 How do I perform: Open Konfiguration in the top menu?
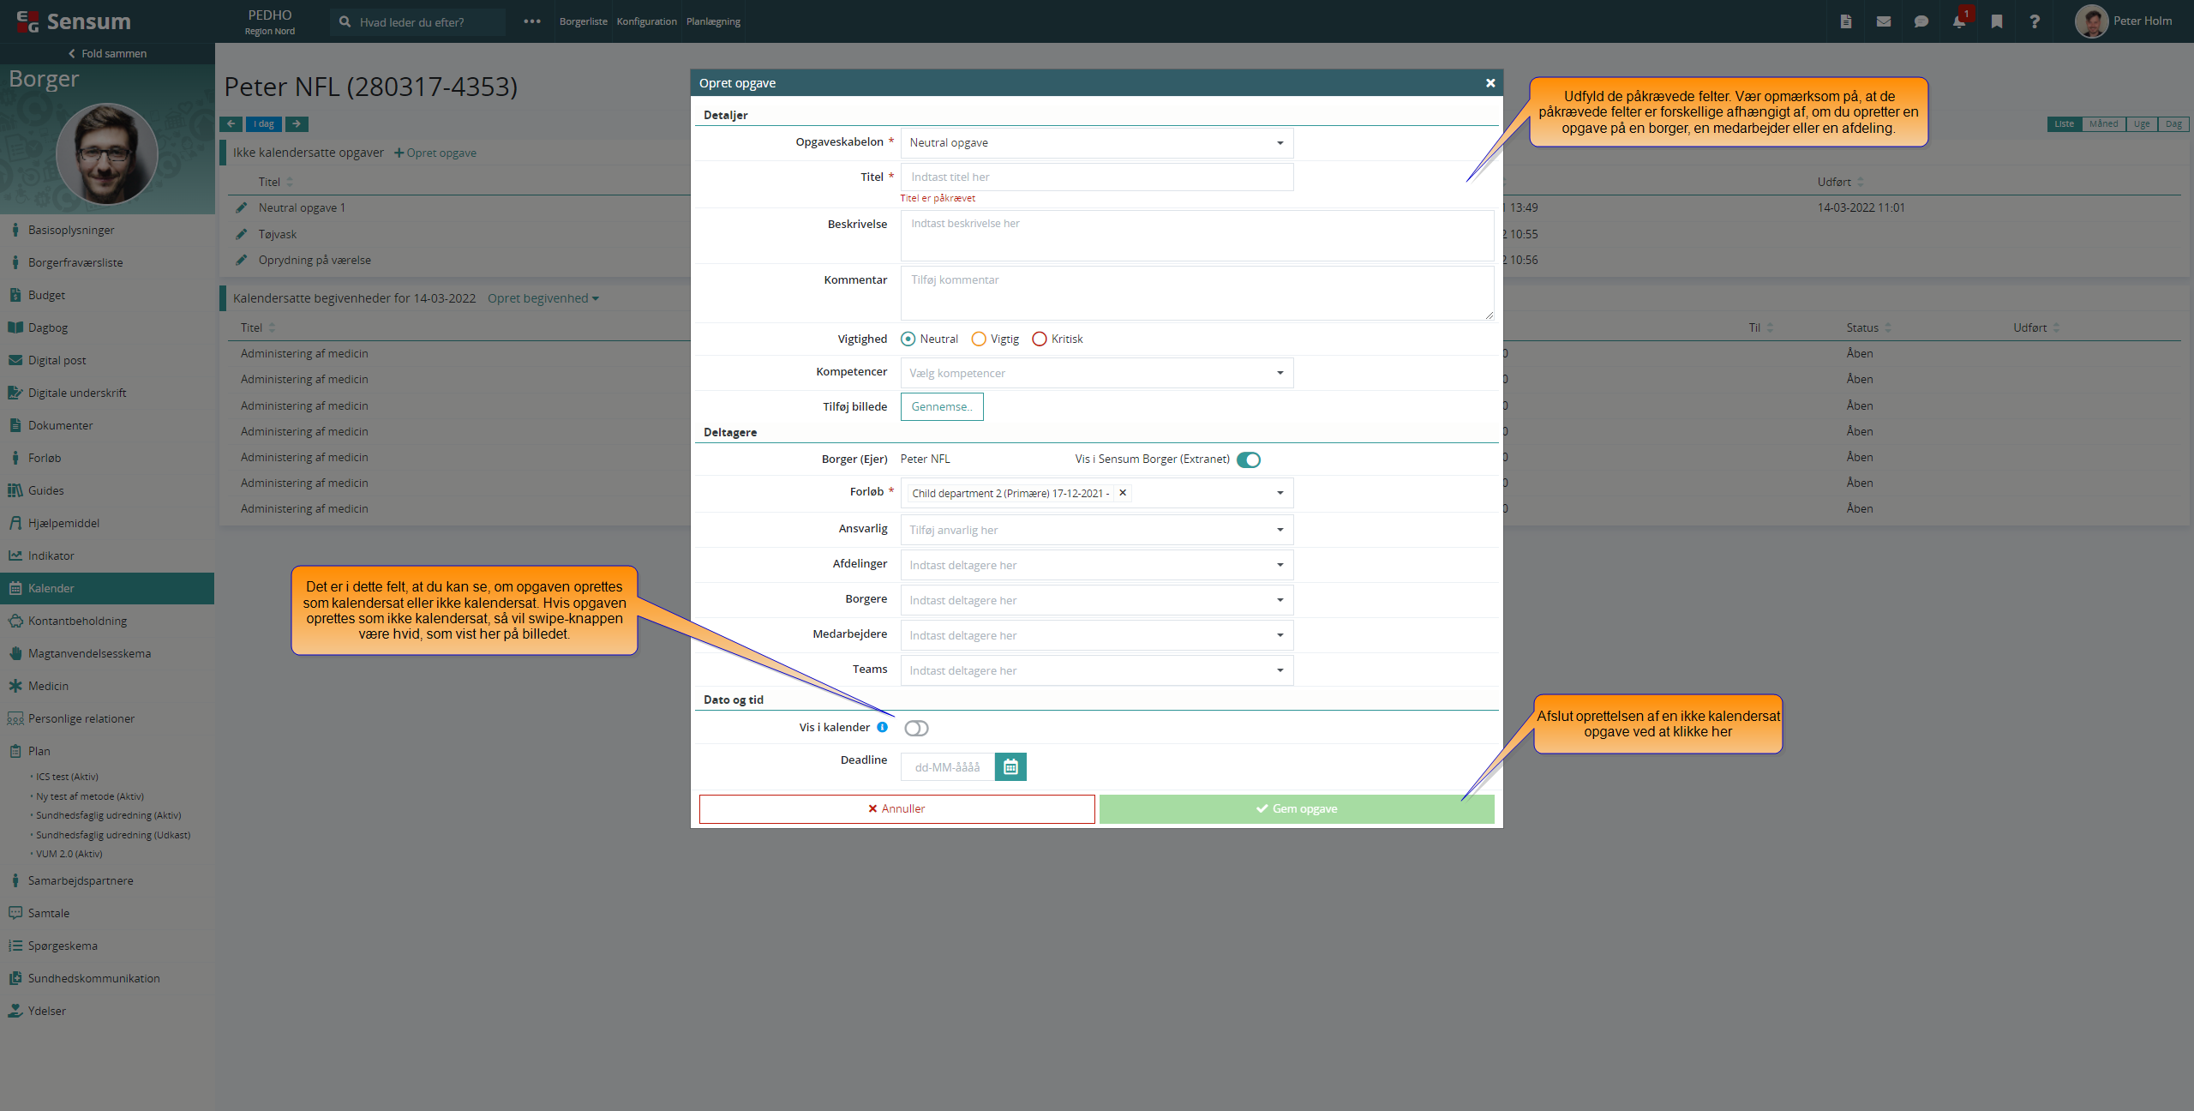646,21
